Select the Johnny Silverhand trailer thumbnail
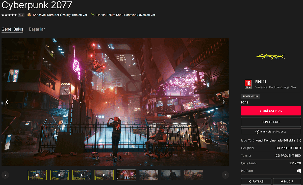Image resolution: width=303 pixels, height=185 pixels. coord(82,175)
